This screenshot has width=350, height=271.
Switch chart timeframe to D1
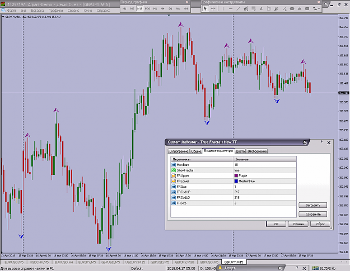[x=170, y=8]
